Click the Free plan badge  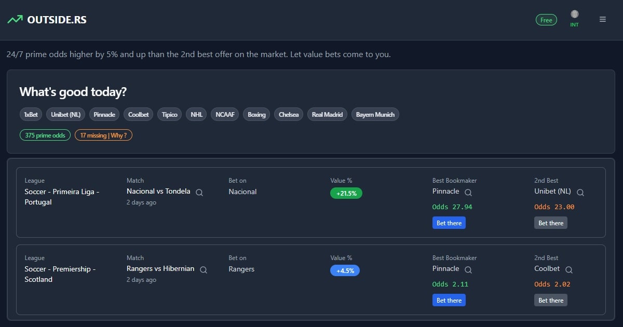[x=546, y=20]
